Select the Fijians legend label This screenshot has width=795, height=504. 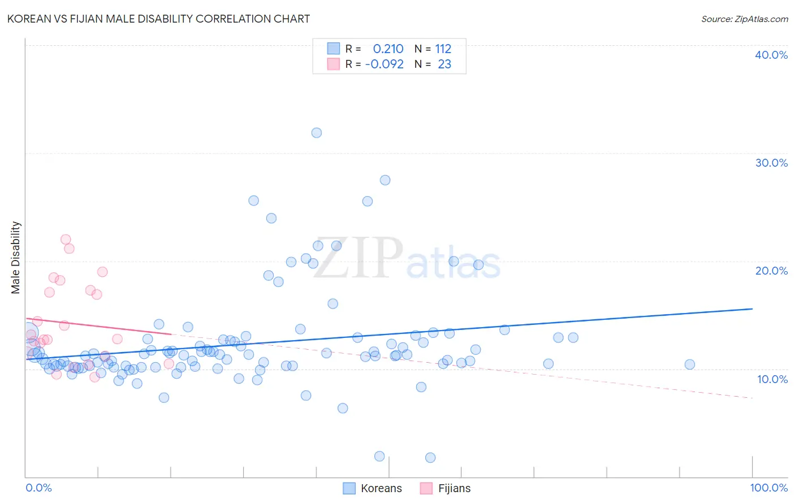(x=454, y=488)
